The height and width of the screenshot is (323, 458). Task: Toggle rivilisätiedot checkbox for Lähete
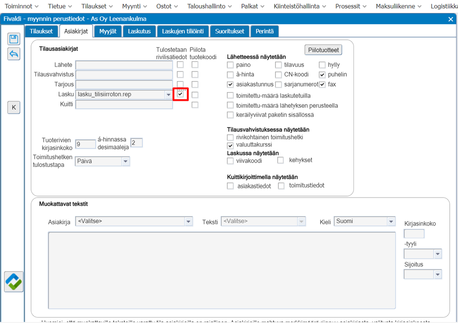pos(180,65)
